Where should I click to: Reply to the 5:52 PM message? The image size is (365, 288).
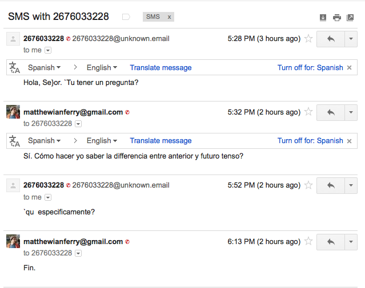[x=330, y=185]
